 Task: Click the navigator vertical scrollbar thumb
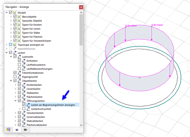(x=81, y=30)
